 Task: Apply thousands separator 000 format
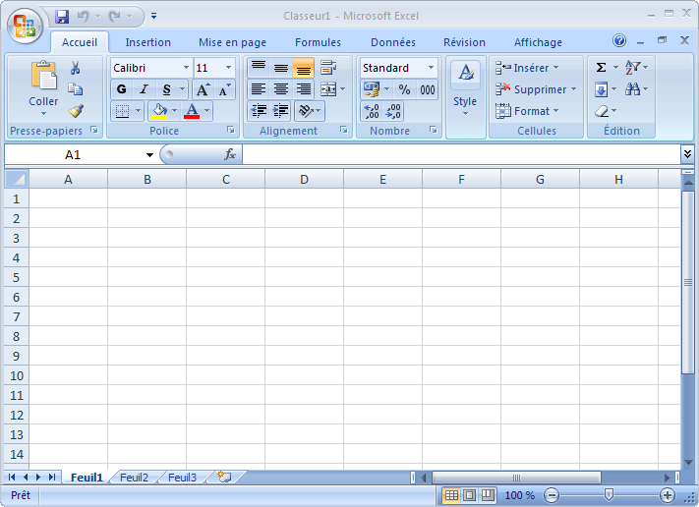[427, 89]
